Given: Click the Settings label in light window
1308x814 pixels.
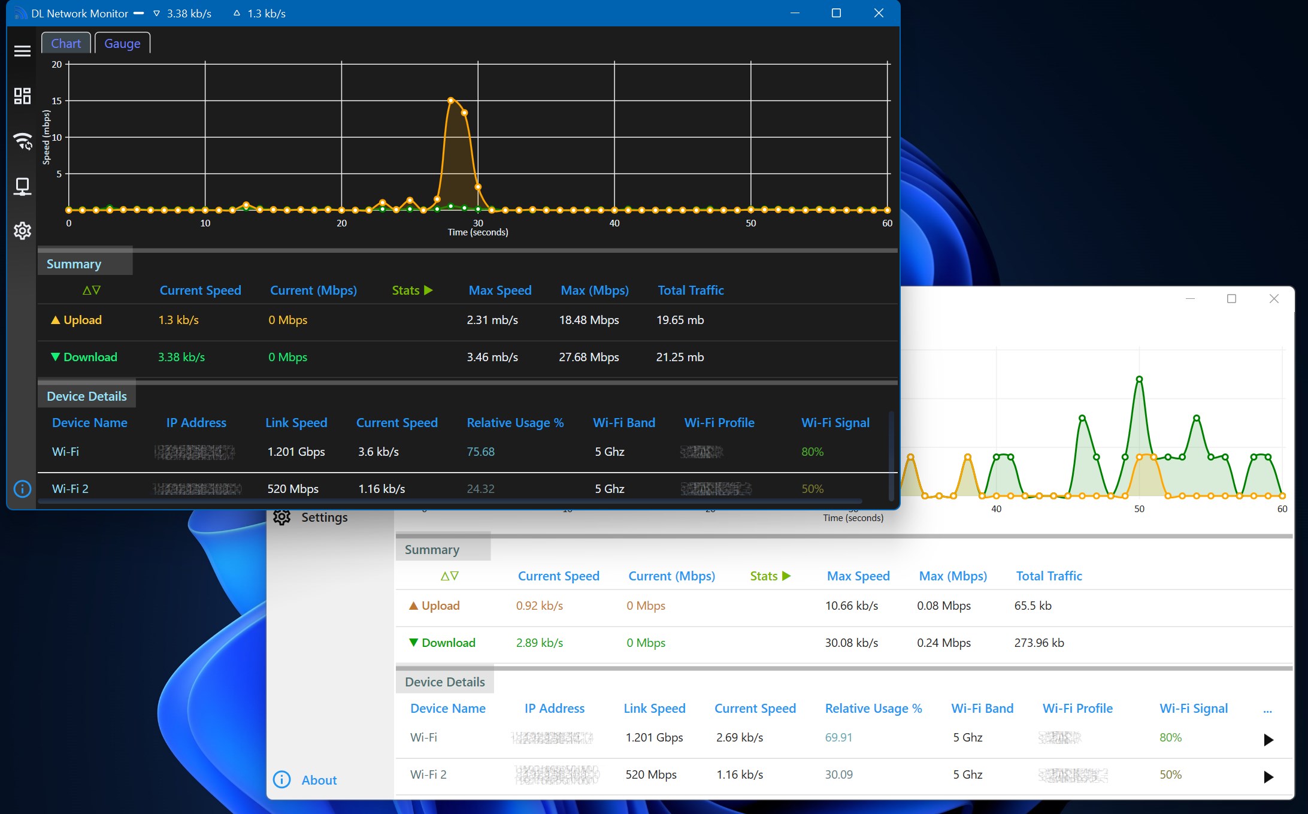Looking at the screenshot, I should coord(324,517).
